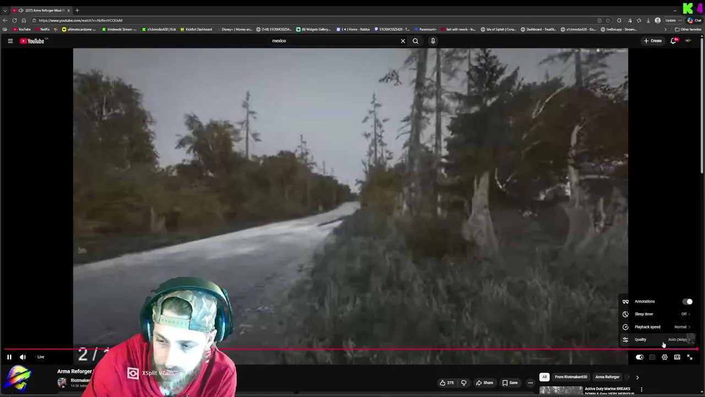Open the tab search dropdown
Viewport: 705px width, 397px height.
[x=5, y=10]
